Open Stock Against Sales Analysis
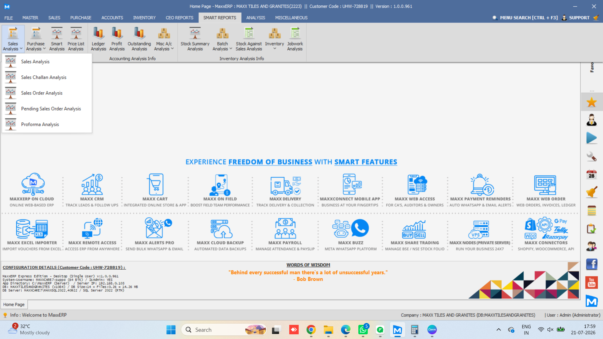603x339 pixels. click(249, 39)
